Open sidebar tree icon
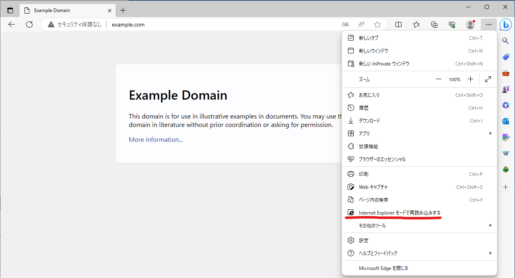Image resolution: width=515 pixels, height=278 pixels. (506, 170)
